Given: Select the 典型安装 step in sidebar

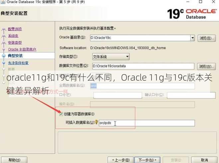Looking at the screenshot, I should 15,56.
